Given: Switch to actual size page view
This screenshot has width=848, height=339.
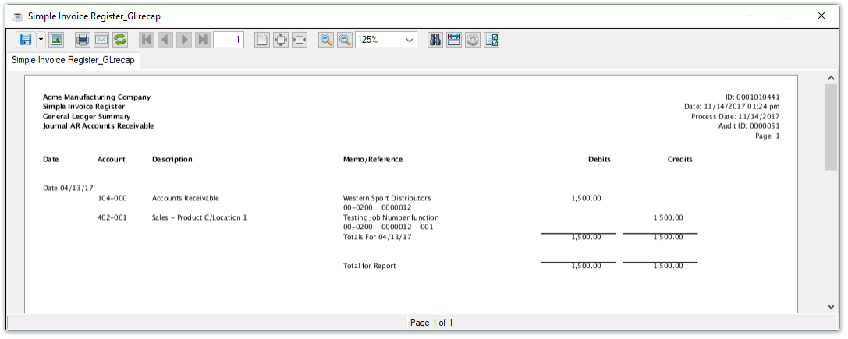Looking at the screenshot, I should click(263, 40).
